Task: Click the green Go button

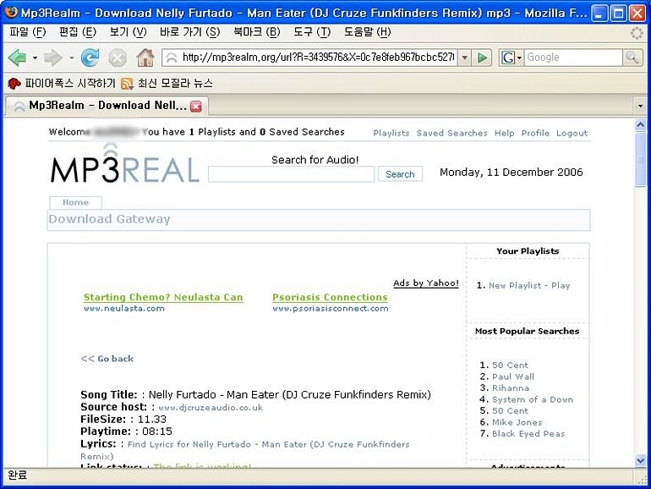Action: 482,58
